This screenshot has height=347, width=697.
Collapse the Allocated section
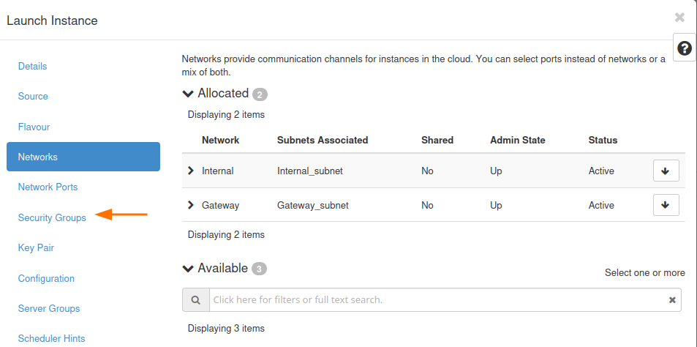click(x=188, y=94)
